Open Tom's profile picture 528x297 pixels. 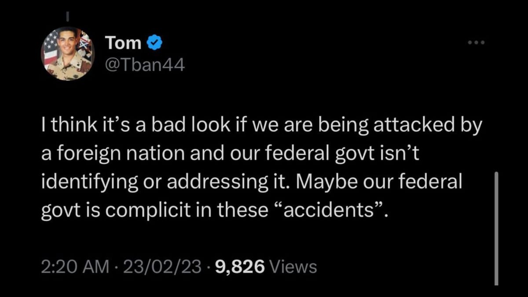click(x=68, y=54)
